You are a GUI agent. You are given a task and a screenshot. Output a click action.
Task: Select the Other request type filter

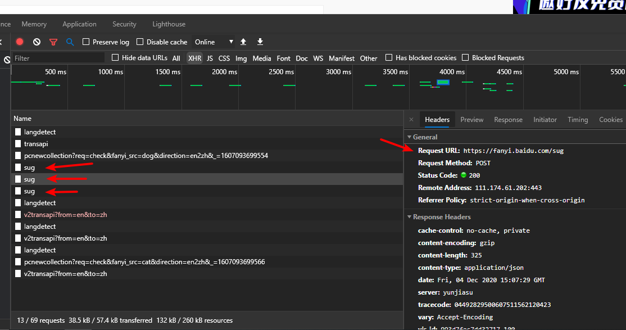click(x=369, y=58)
